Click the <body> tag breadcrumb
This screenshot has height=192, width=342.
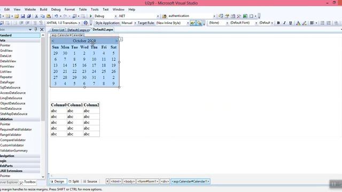click(x=129, y=181)
